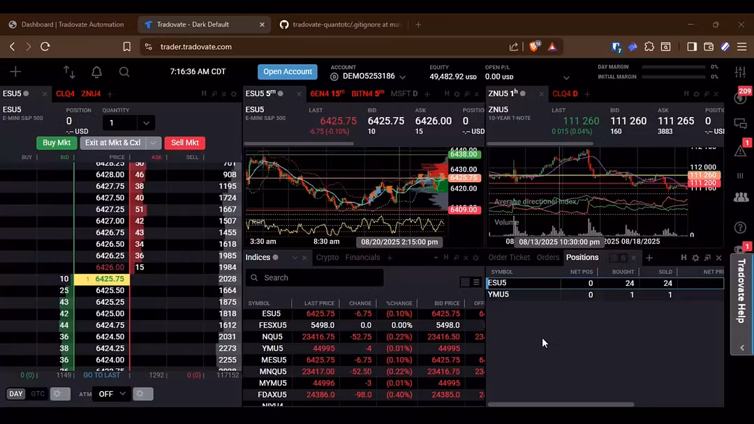Open the chat messages icon in right sidebar
This screenshot has height=424, width=754.
(x=741, y=123)
